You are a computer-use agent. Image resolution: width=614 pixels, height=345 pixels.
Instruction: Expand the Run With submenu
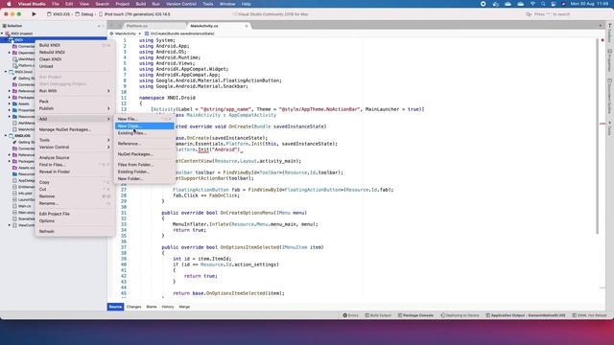pyautogui.click(x=75, y=91)
